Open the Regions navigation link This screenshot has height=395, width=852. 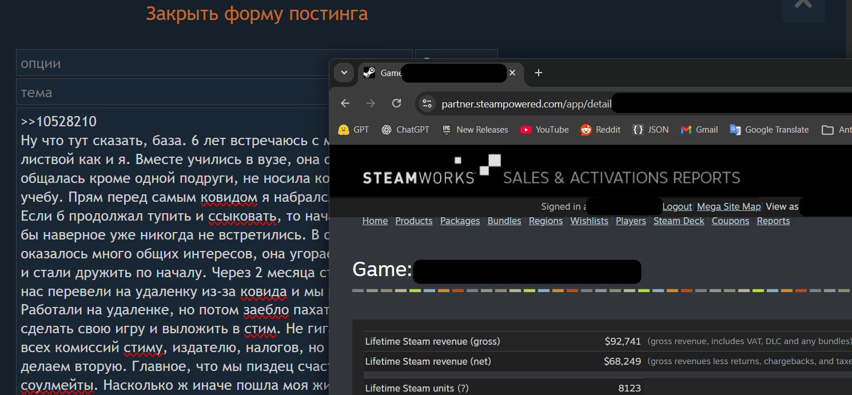[x=546, y=221]
